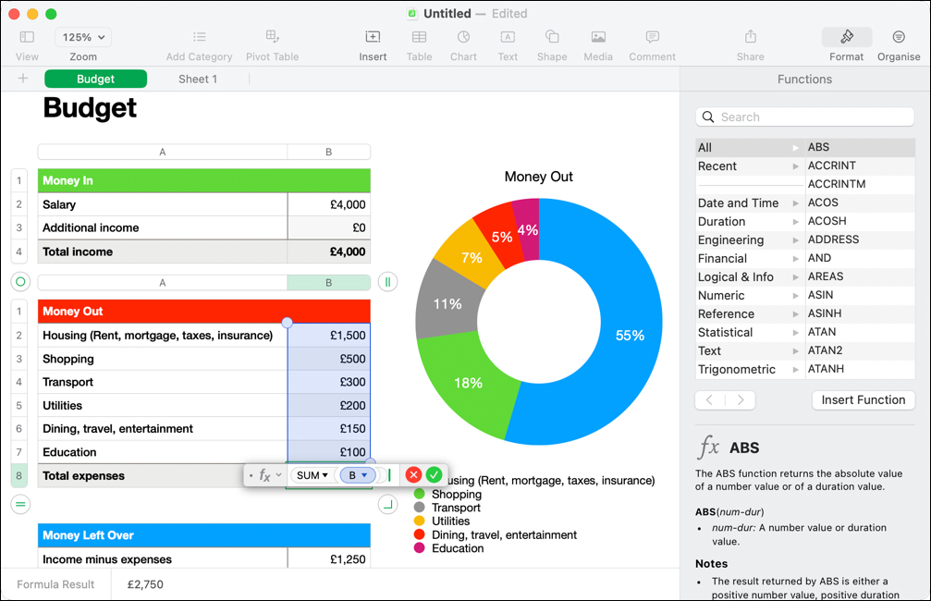Cancel formula with red X button
The width and height of the screenshot is (931, 601).
[x=413, y=475]
